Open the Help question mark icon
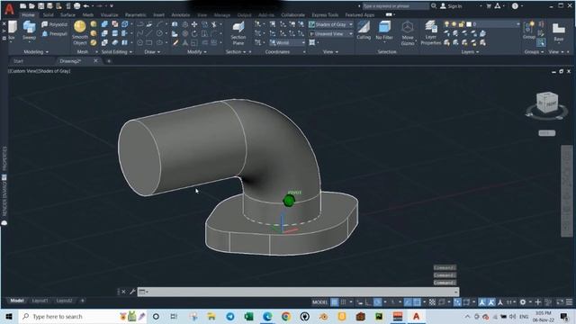This screenshot has width=576, height=324. (515, 6)
